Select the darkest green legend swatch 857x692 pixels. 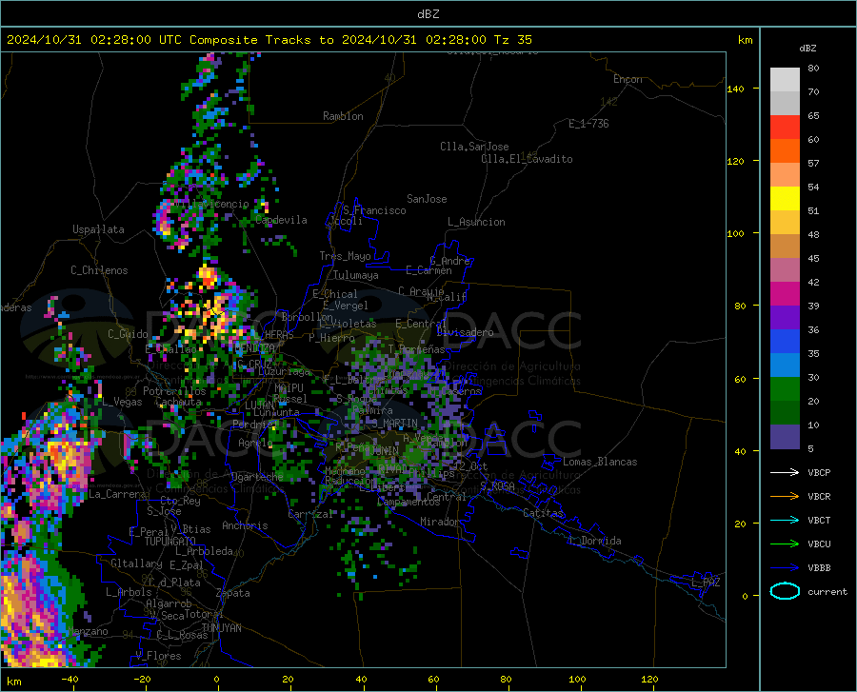tap(785, 413)
